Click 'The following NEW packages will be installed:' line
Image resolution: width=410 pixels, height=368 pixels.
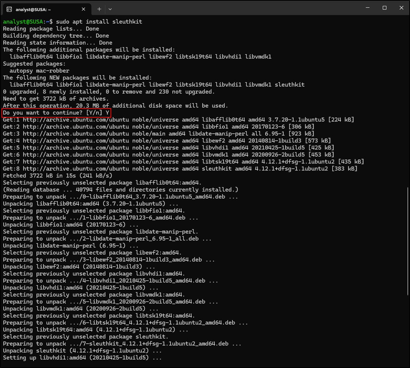[77, 78]
